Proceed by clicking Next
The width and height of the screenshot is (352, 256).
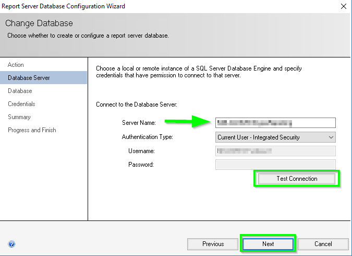(268, 244)
